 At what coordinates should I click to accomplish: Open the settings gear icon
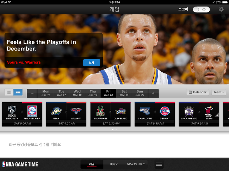pos(221,9)
